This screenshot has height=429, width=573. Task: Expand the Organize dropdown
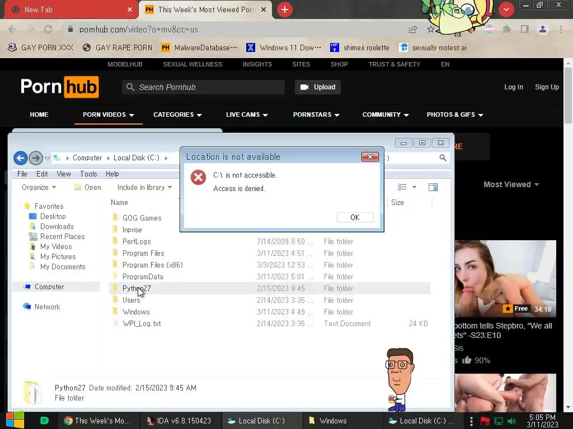coord(39,187)
